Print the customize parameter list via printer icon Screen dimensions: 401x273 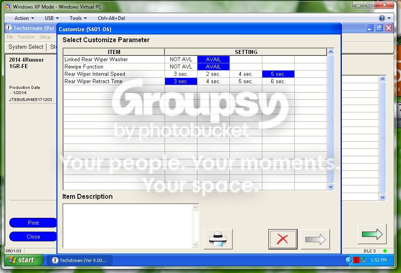click(218, 239)
